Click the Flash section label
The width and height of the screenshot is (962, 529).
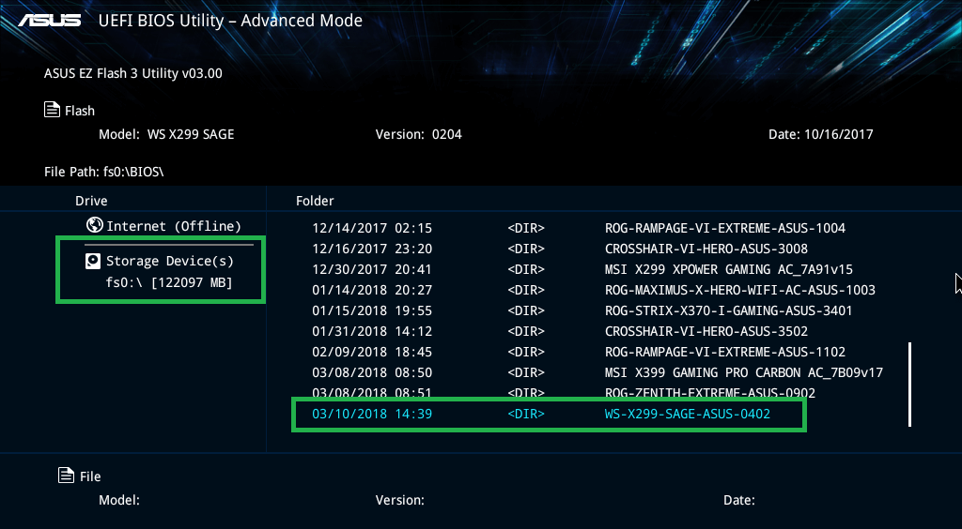pos(80,111)
